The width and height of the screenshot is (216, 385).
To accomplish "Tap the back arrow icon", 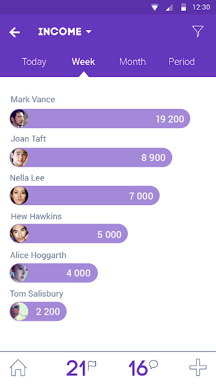I will pyautogui.click(x=14, y=32).
